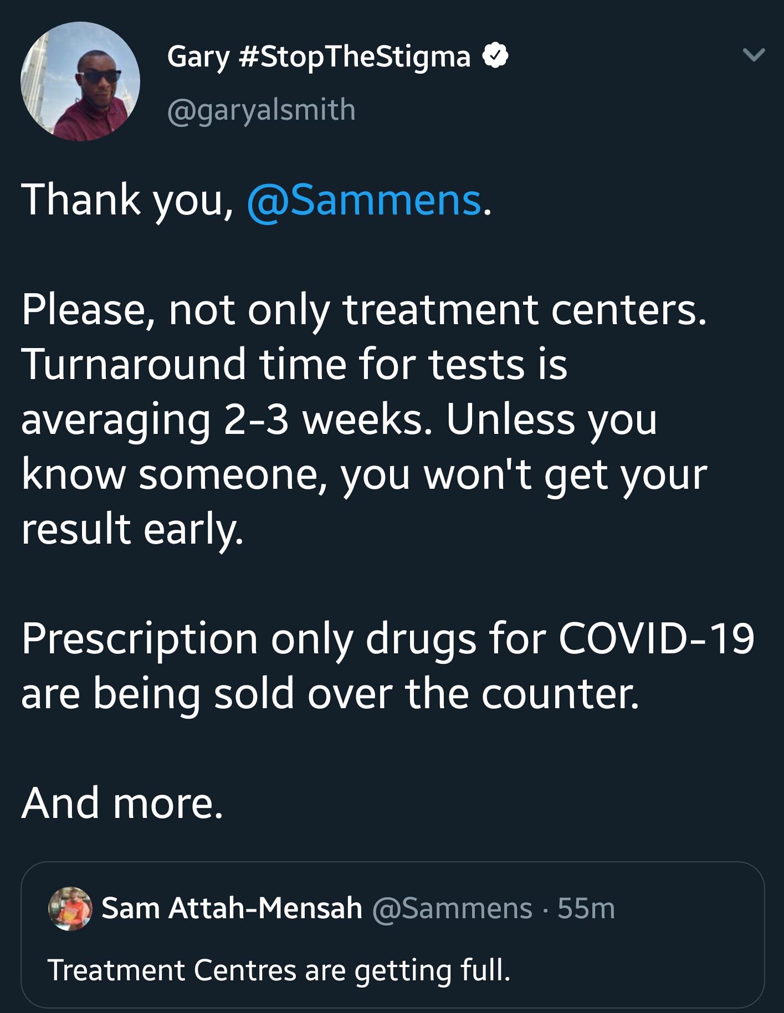This screenshot has width=784, height=1013.
Task: Click the line "are being sold over the counter."
Action: [330, 693]
